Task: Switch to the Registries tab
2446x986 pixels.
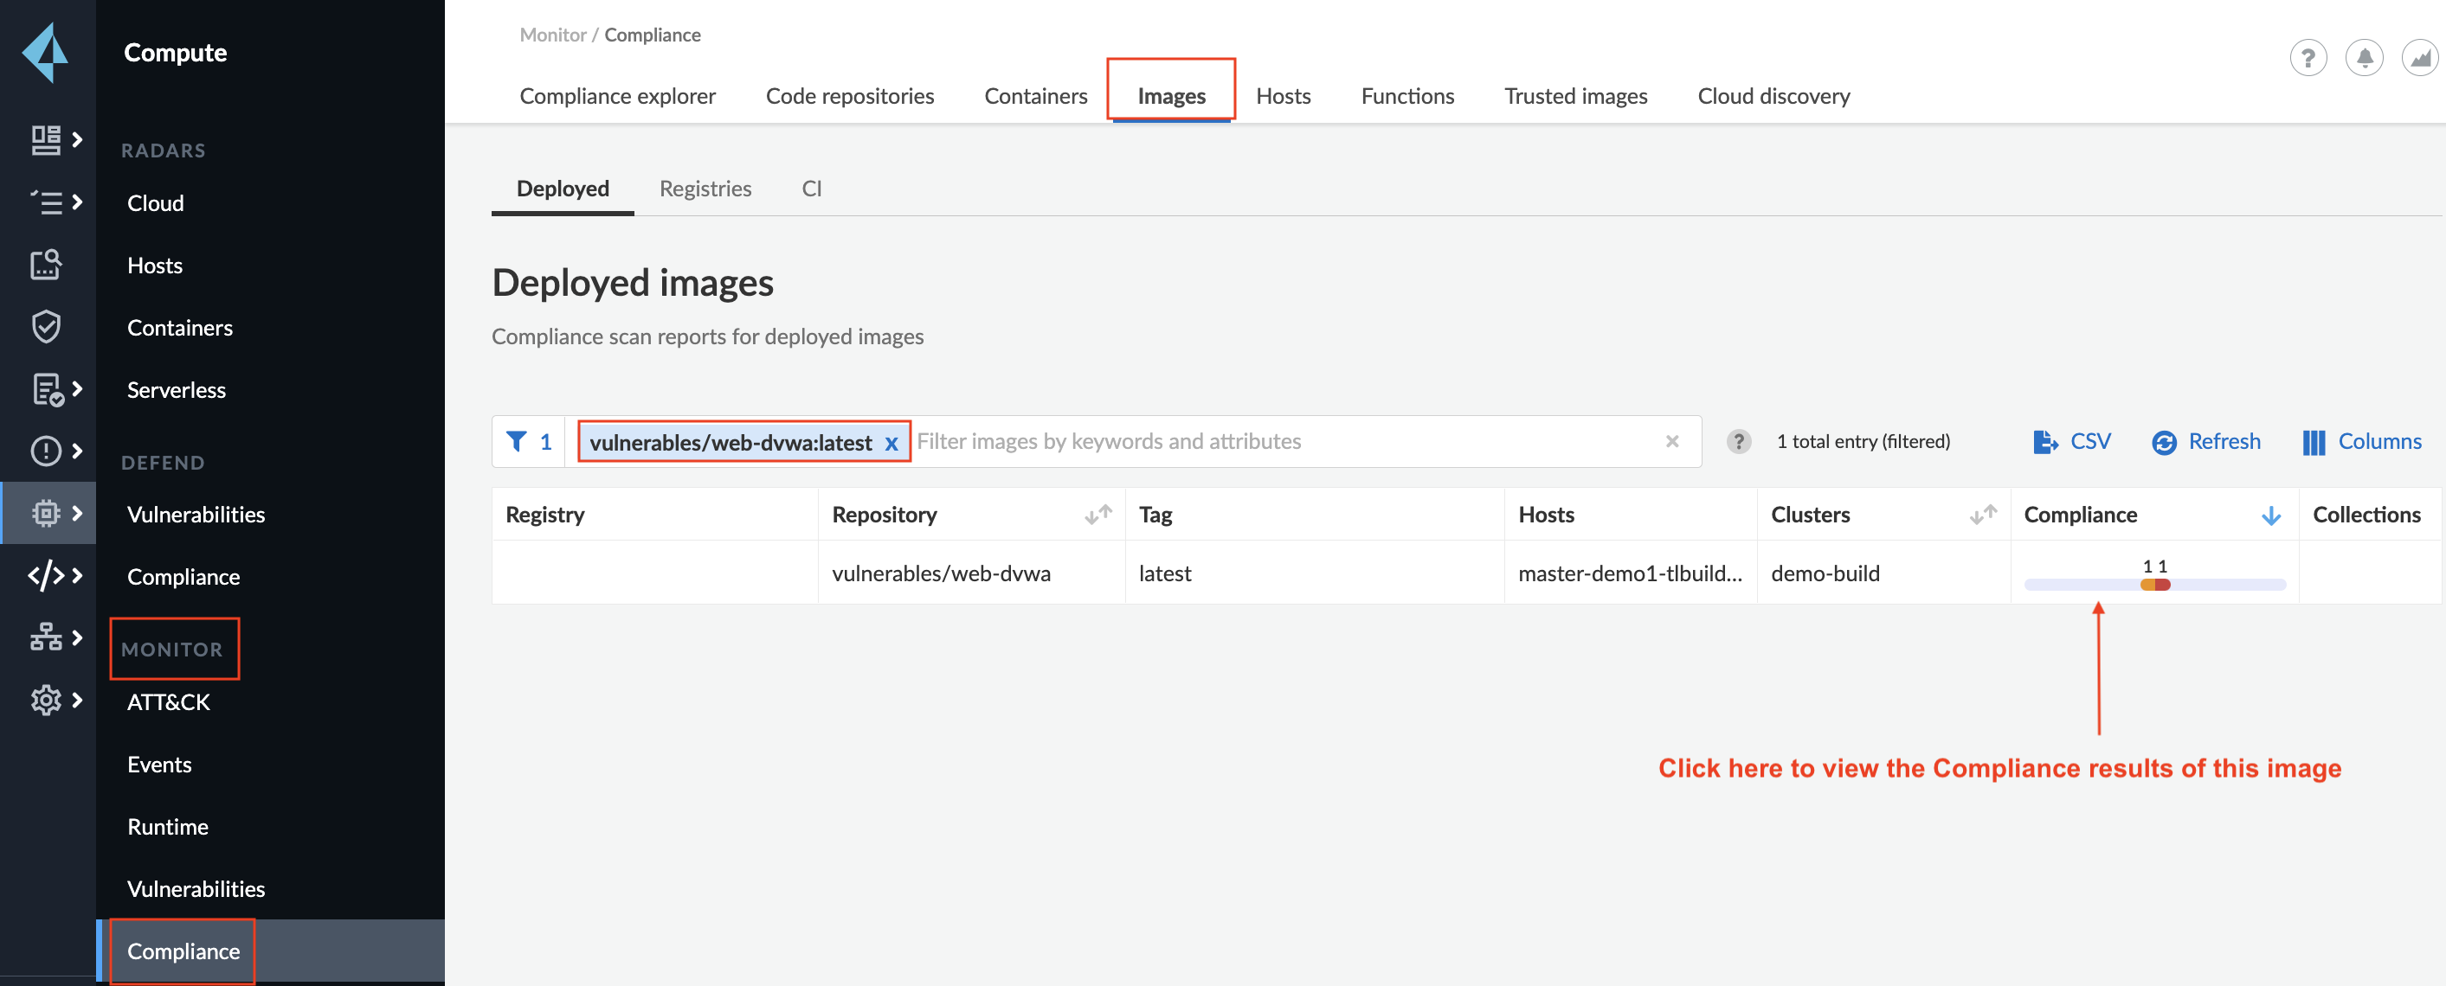Action: point(705,189)
